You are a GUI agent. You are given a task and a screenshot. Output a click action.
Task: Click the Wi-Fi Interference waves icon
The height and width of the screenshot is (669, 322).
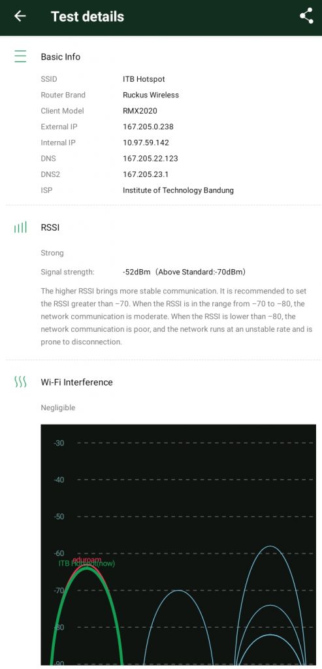tap(20, 382)
